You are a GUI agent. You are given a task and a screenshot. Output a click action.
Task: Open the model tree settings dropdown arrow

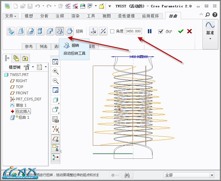click(46, 67)
